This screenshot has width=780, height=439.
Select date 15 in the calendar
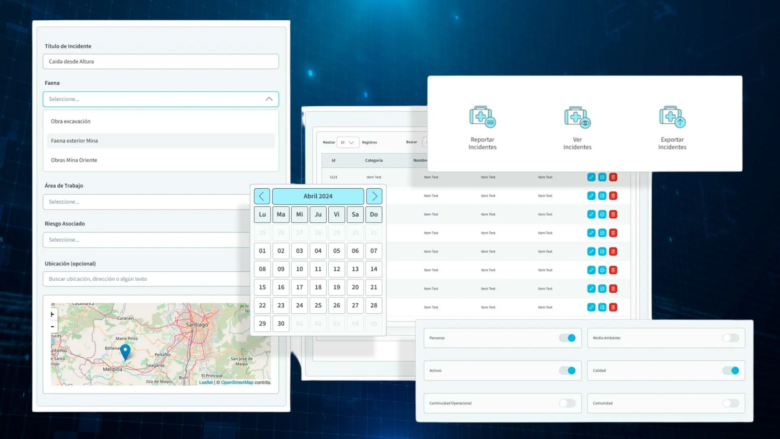262,287
